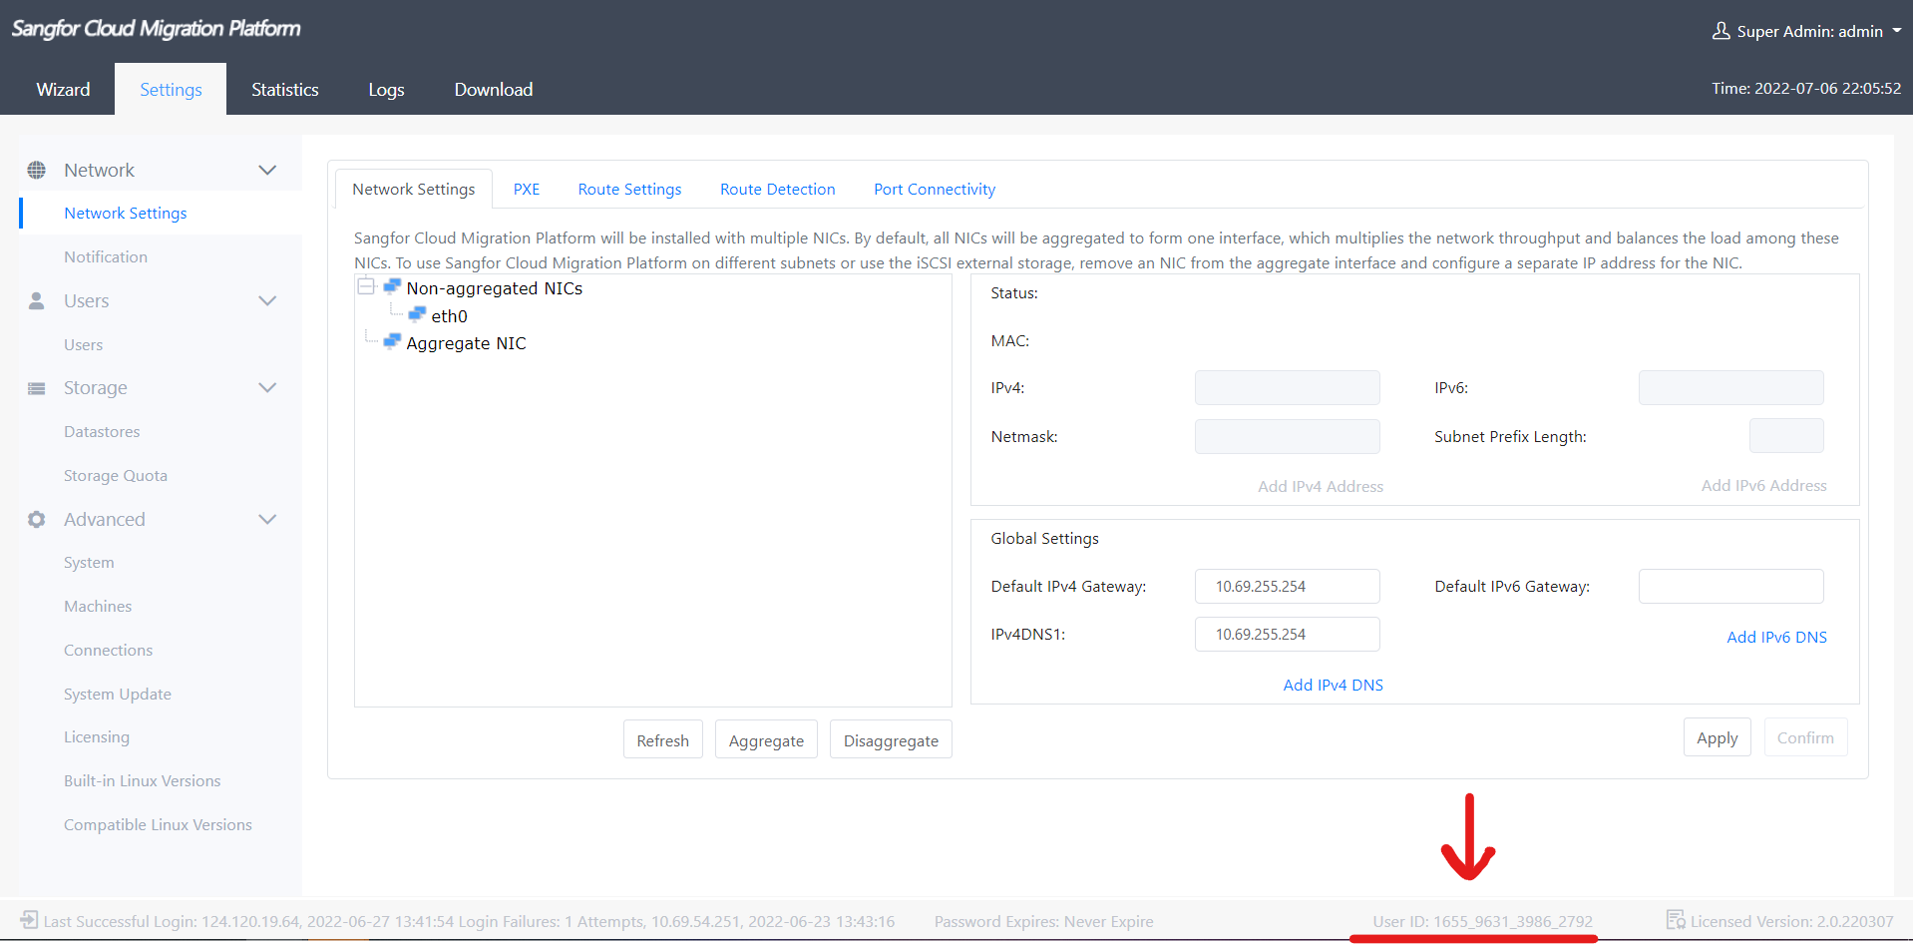Viewport: 1913px width, 944px height.
Task: Click the Aggregate button
Action: point(766,739)
